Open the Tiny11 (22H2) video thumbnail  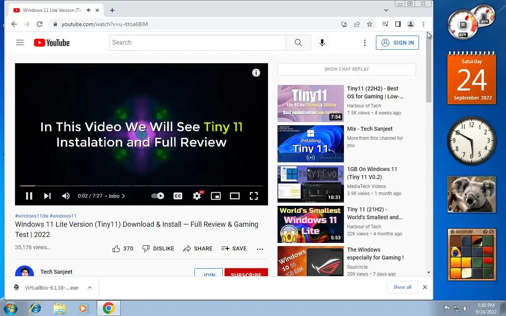click(311, 103)
